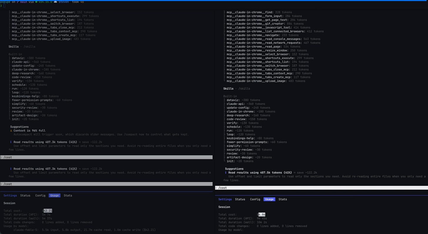Open the Status tab in the left pane
The width and height of the screenshot is (428, 234).
coord(25,195)
